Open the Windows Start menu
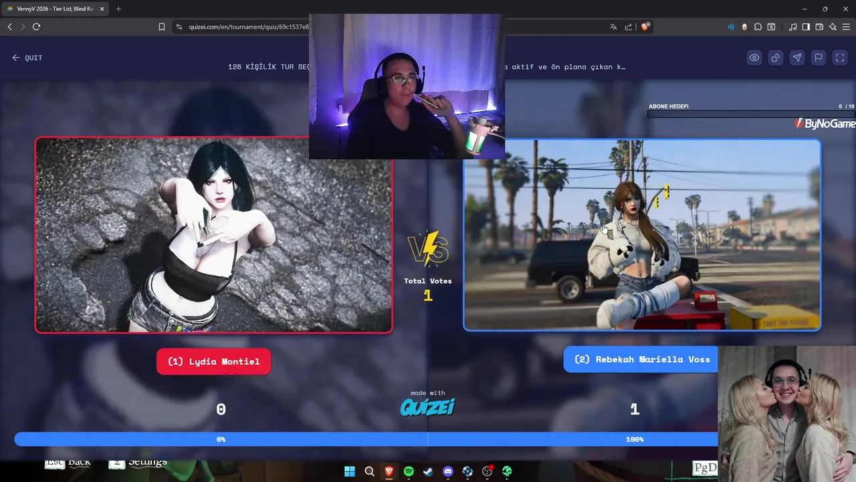This screenshot has height=482, width=856. (x=350, y=471)
